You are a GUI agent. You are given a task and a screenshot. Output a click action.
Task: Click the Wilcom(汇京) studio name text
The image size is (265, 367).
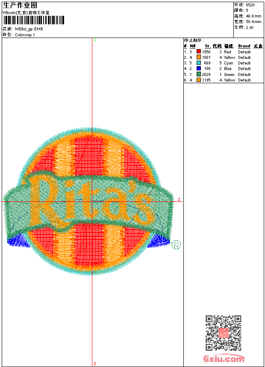(26, 13)
